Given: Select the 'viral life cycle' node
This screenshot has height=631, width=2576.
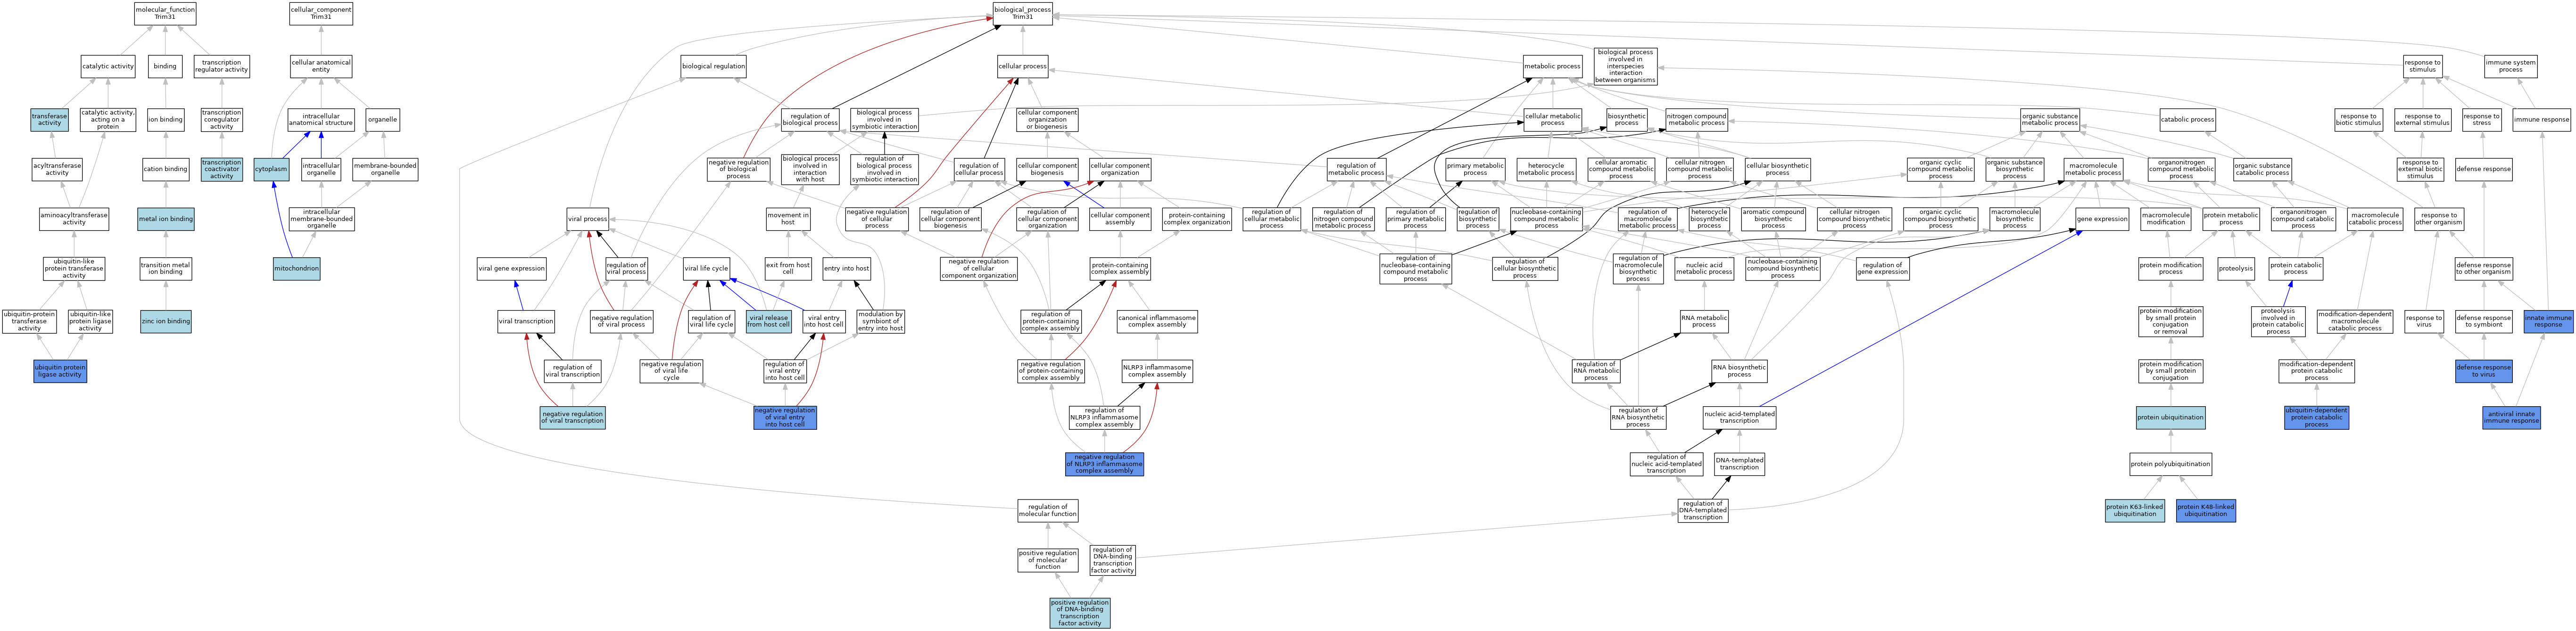Looking at the screenshot, I should click(x=706, y=268).
